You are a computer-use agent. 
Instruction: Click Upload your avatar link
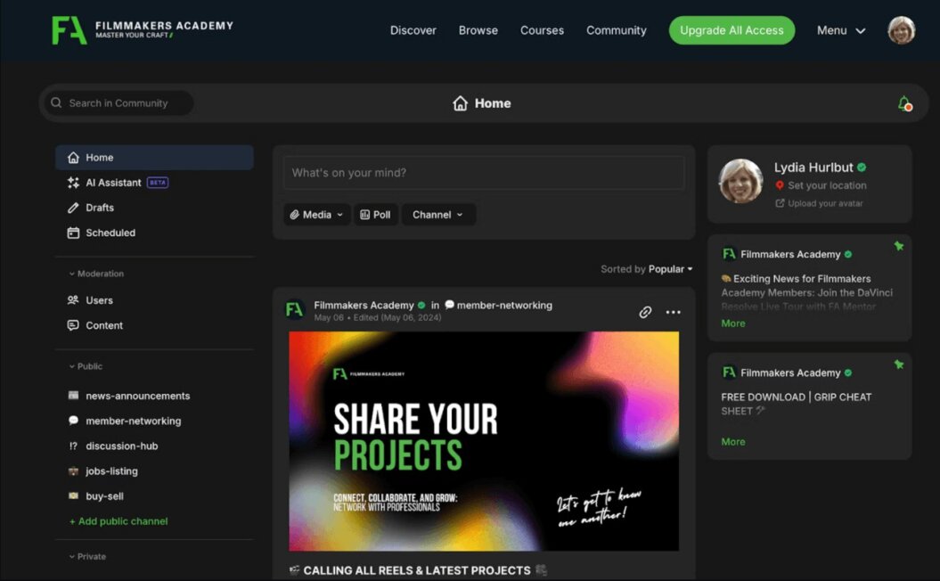(825, 203)
